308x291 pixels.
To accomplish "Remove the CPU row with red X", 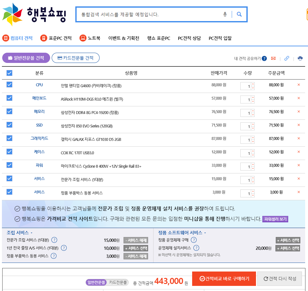I will tap(299, 85).
